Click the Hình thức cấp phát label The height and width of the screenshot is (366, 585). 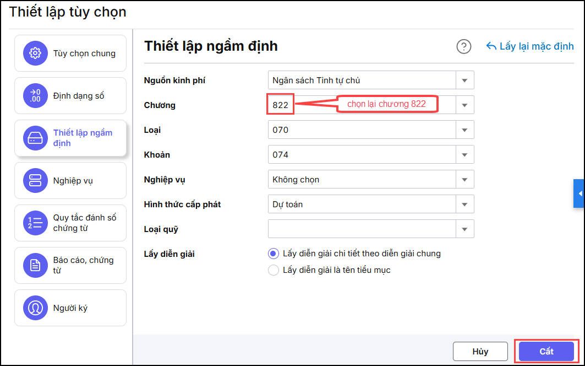click(183, 204)
